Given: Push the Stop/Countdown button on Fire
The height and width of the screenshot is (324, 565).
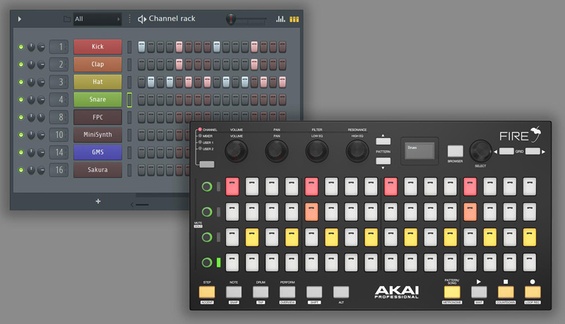Looking at the screenshot, I should pos(506,292).
